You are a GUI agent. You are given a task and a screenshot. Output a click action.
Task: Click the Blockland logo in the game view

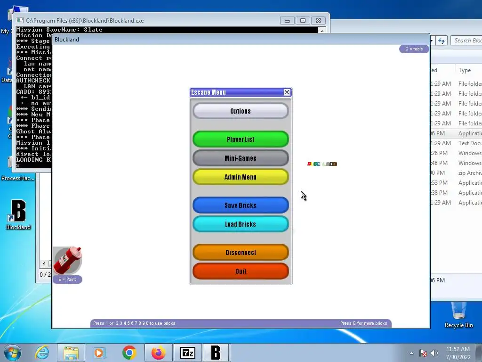(x=322, y=164)
